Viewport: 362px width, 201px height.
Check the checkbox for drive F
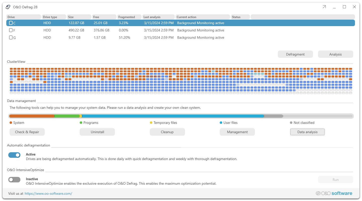click(11, 30)
